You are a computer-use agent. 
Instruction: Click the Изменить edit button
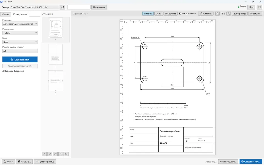tap(206, 13)
